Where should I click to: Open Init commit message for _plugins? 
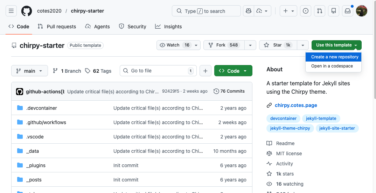point(126,165)
